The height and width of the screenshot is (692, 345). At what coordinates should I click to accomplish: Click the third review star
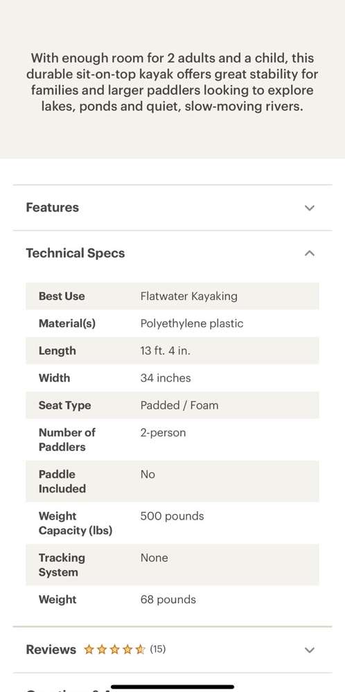coord(114,649)
